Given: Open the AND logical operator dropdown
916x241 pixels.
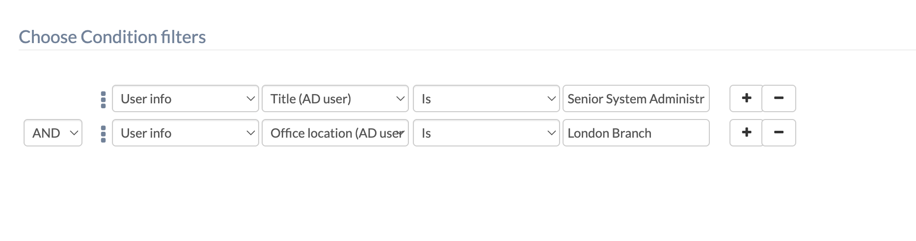Looking at the screenshot, I should coord(53,133).
